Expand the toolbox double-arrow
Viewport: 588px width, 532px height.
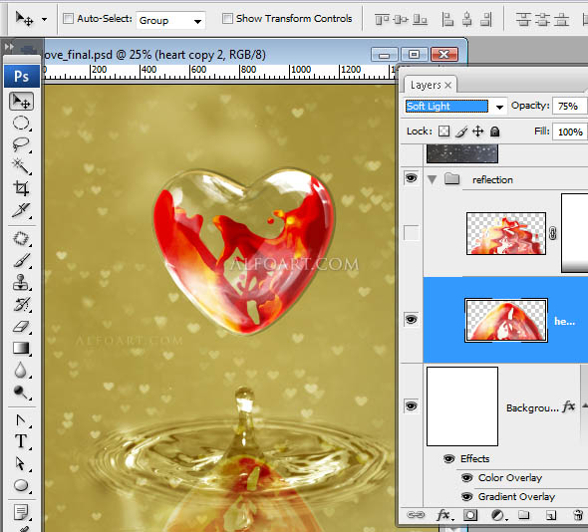tap(9, 47)
